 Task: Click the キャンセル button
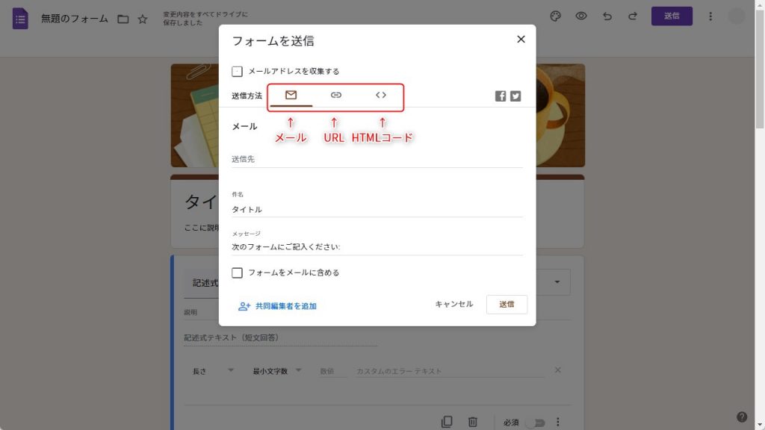point(454,305)
